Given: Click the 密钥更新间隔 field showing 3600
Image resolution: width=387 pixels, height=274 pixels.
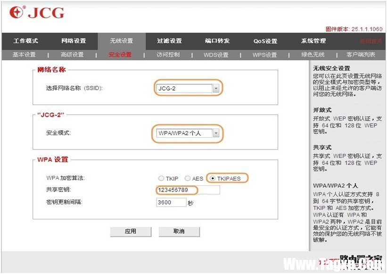Looking at the screenshot, I should tap(171, 202).
